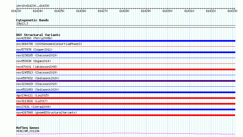Click the 614250 ruler coordinate
The height and width of the screenshot is (137, 243).
[x=59, y=11]
